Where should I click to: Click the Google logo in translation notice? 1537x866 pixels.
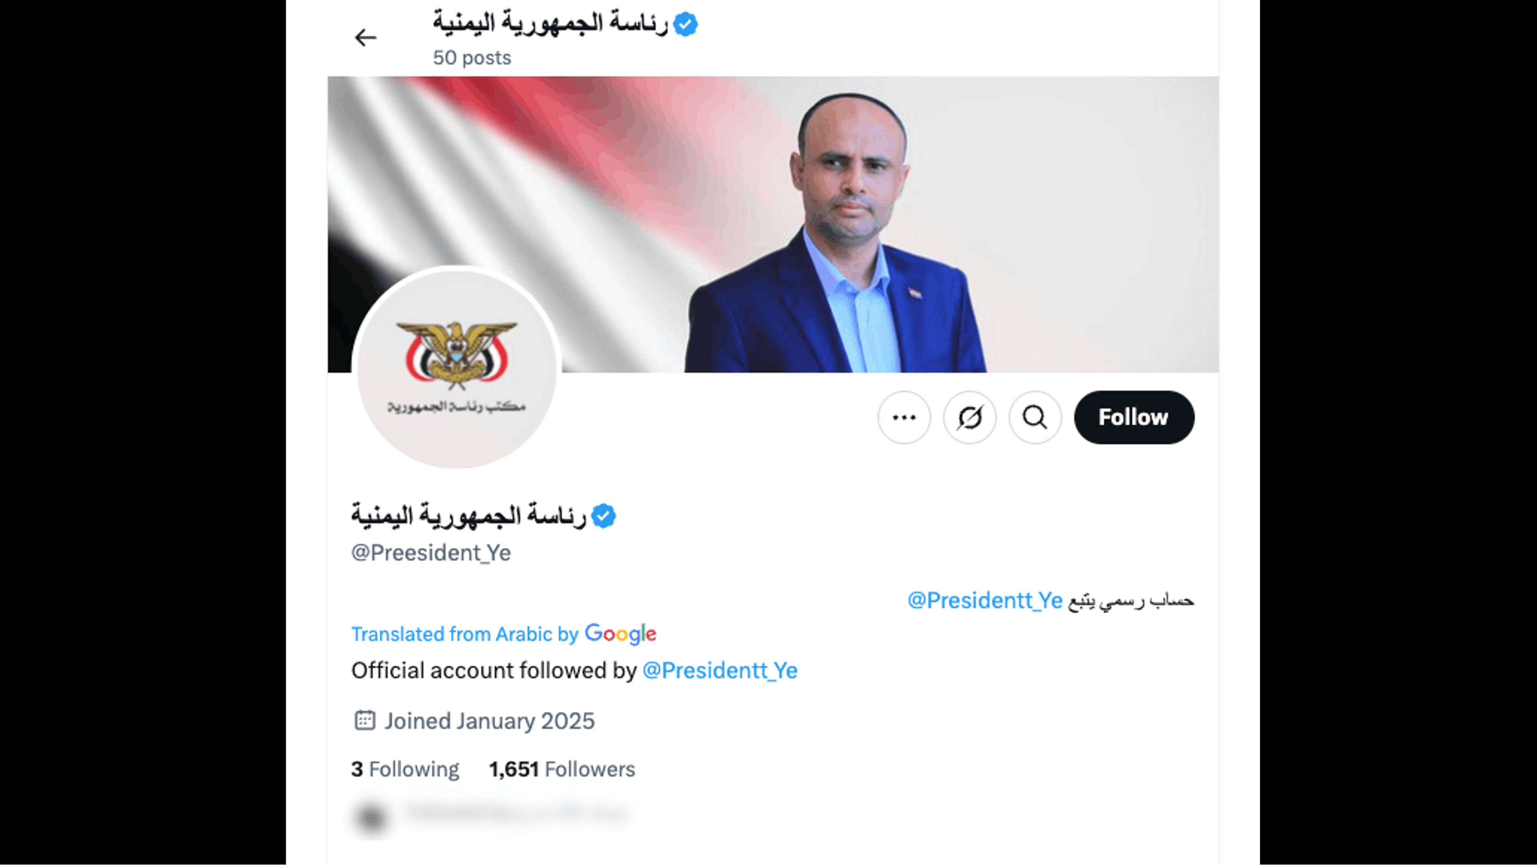[x=620, y=634]
